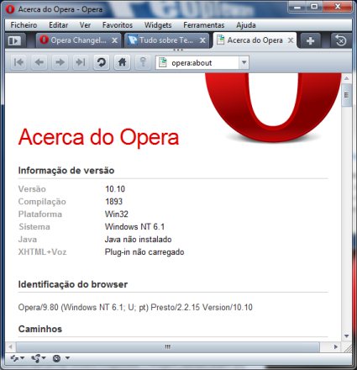
Task: Click the scroll right arrow
Action: [336, 347]
